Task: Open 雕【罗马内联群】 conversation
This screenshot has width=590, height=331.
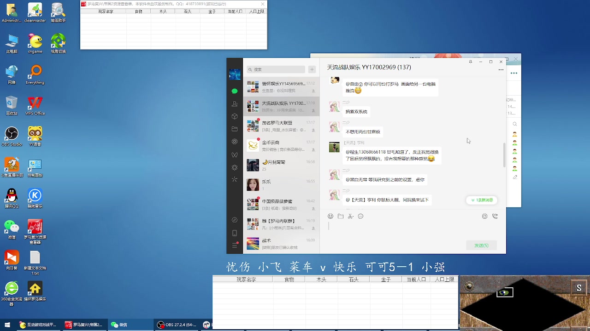Action: [x=281, y=224]
